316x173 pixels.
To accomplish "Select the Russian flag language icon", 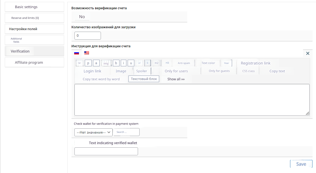I will pyautogui.click(x=77, y=53).
